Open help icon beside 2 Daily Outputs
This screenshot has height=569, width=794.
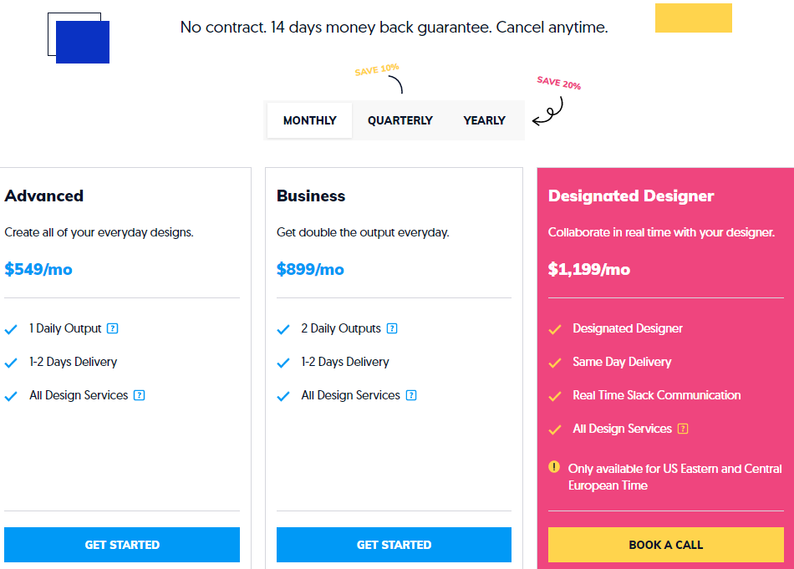(392, 328)
